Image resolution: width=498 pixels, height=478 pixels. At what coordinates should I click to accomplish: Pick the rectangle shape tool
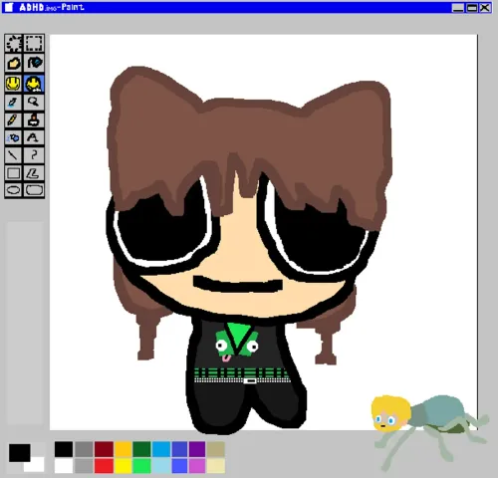pos(14,172)
